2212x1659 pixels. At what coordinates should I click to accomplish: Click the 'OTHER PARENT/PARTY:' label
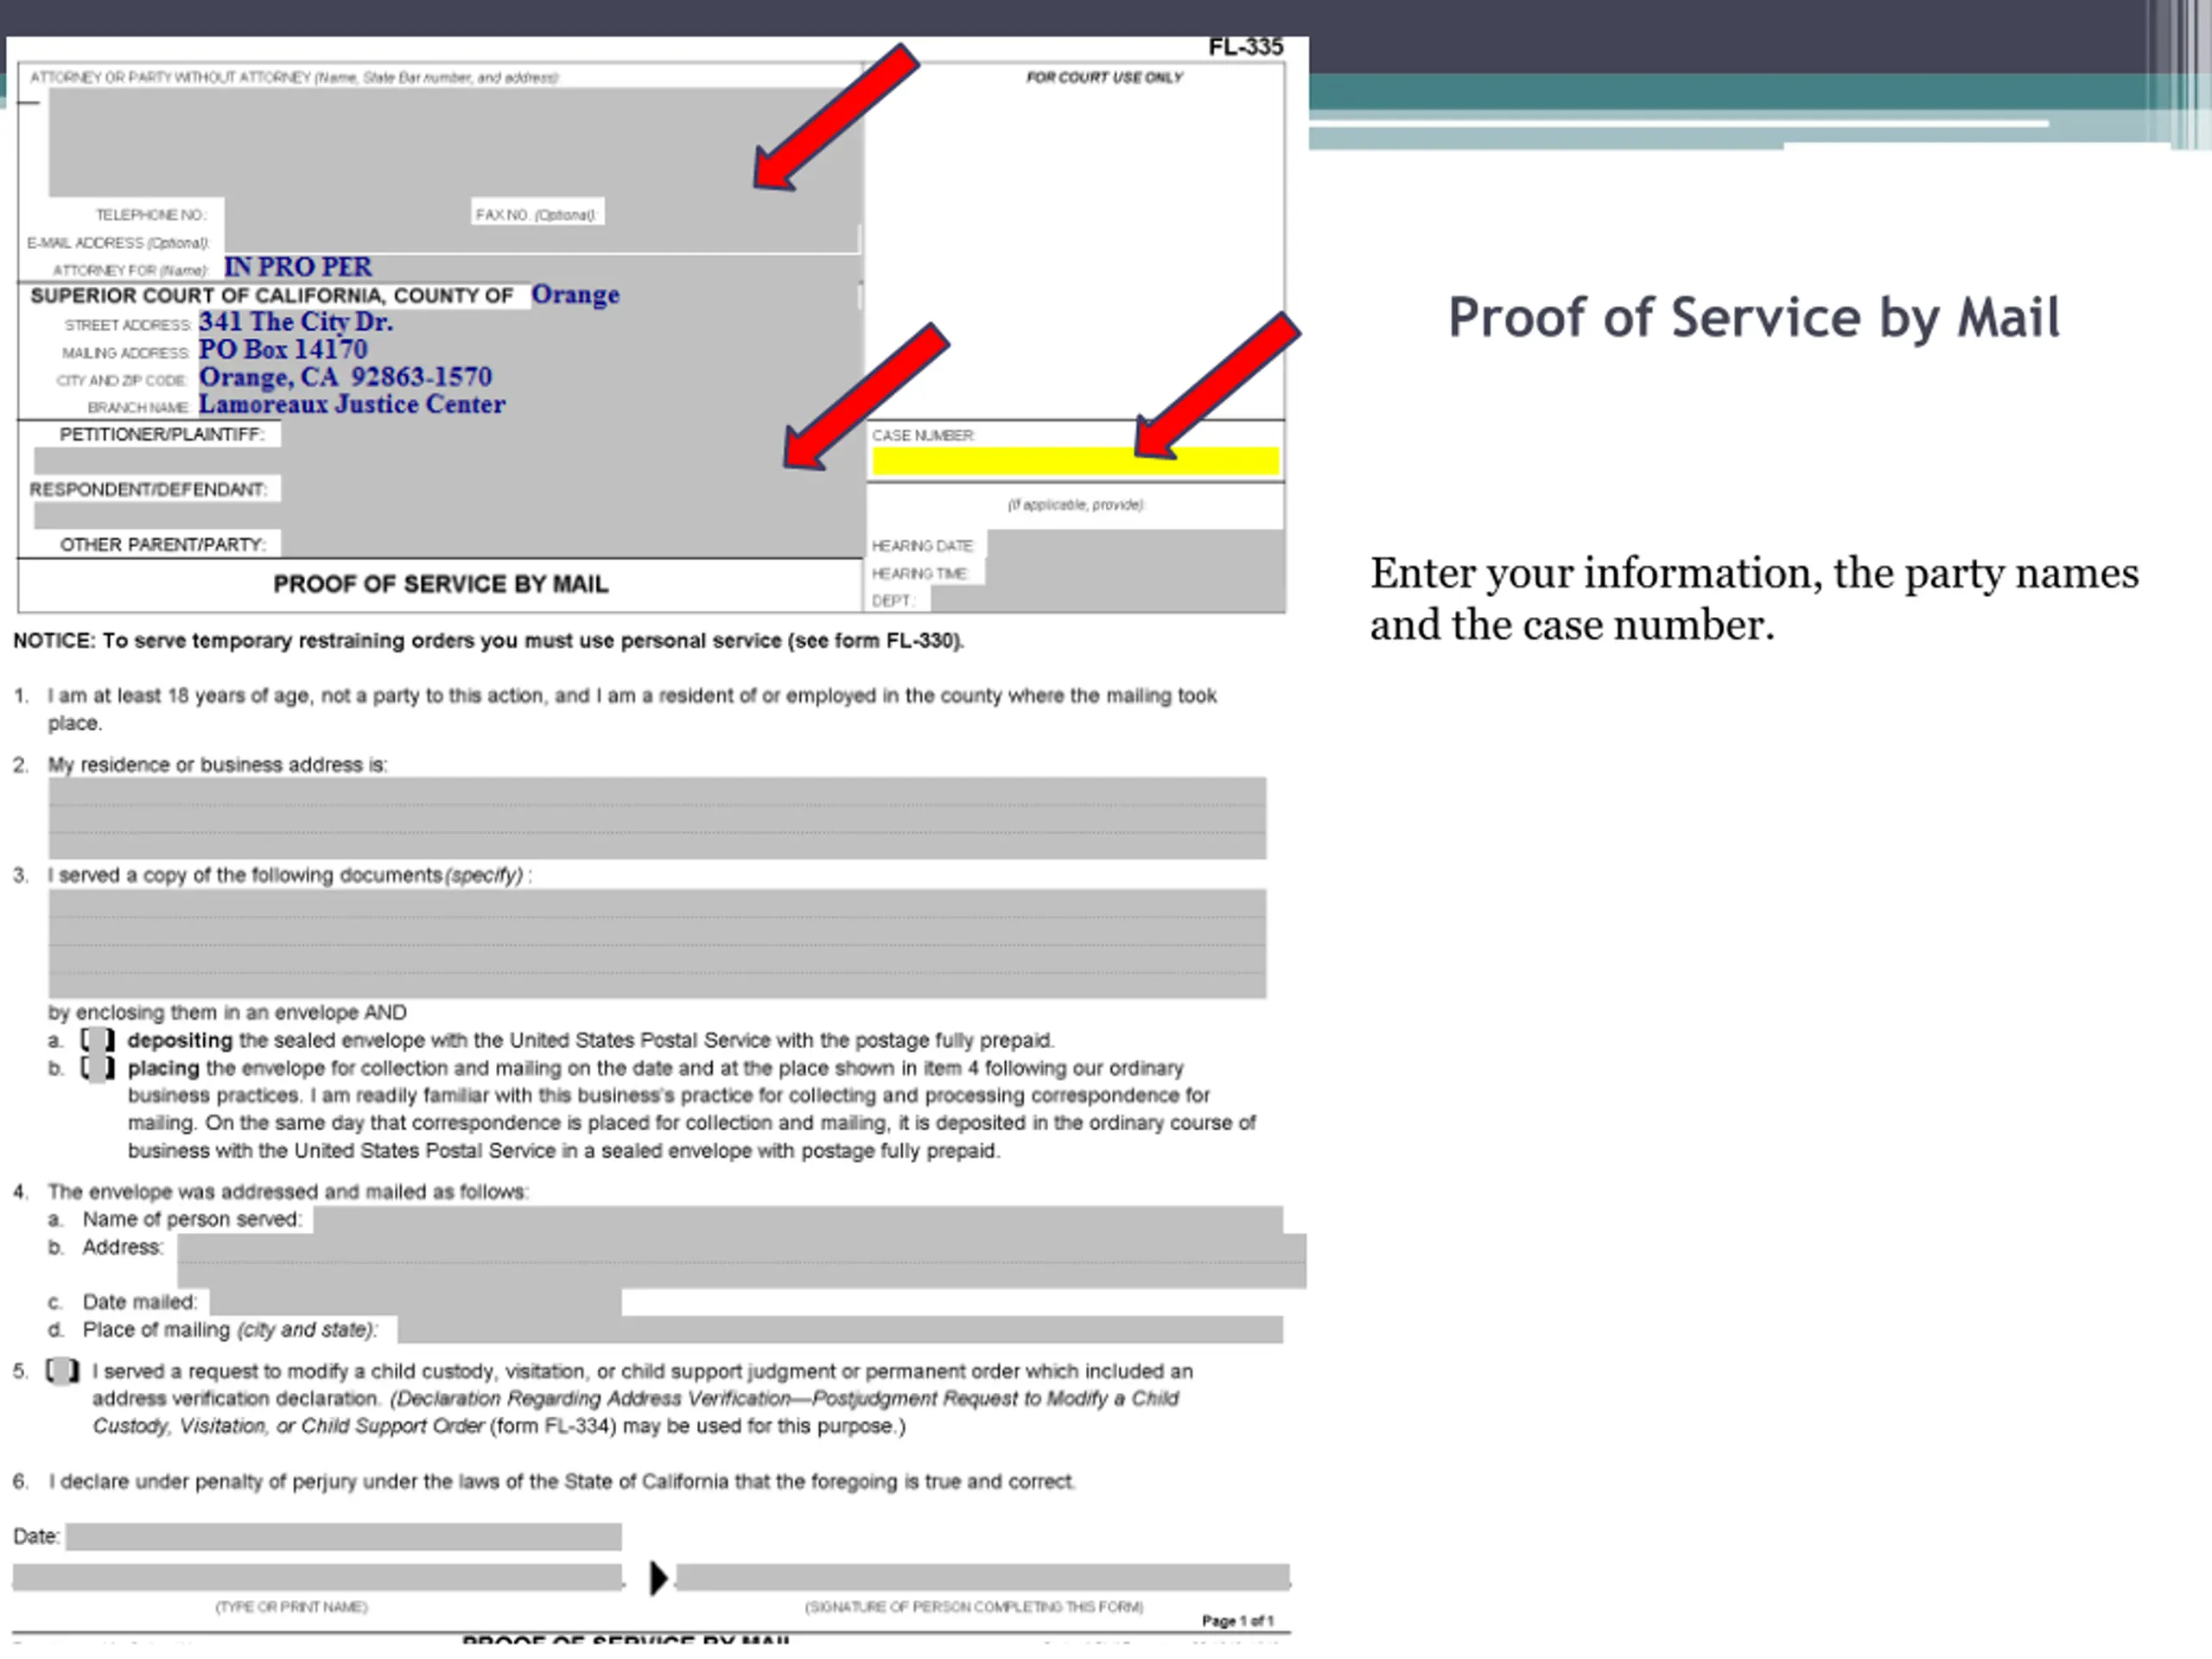click(x=163, y=544)
